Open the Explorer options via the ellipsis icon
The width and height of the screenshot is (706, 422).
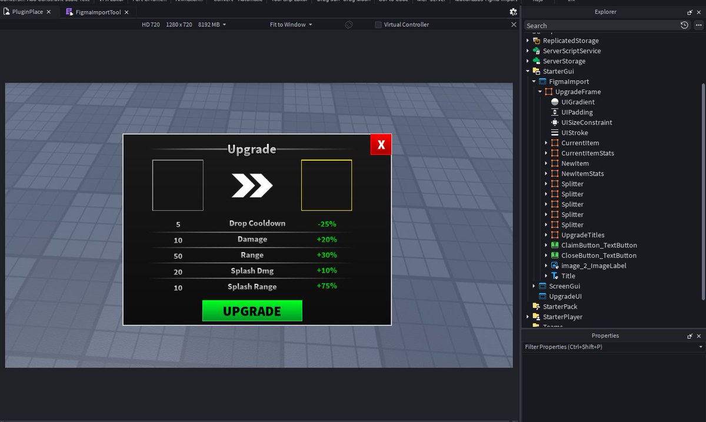pyautogui.click(x=698, y=25)
